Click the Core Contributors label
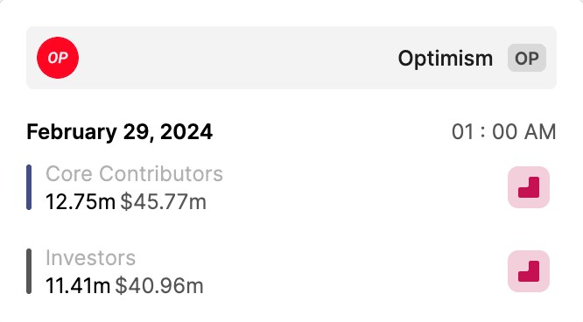Viewport: 583px width, 322px height. pyautogui.click(x=134, y=173)
